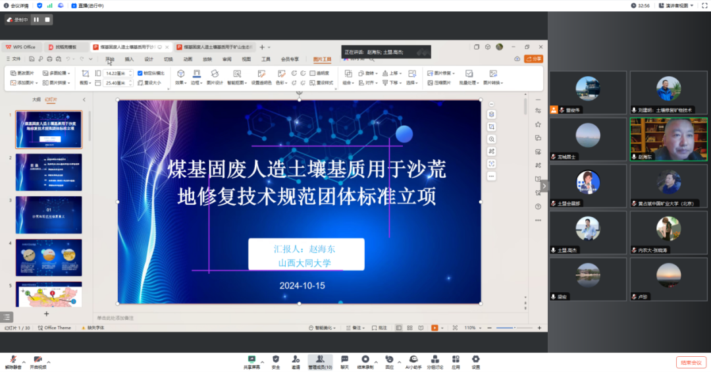
Task: Open the 多图轮播 dropdown
Action: [x=56, y=73]
